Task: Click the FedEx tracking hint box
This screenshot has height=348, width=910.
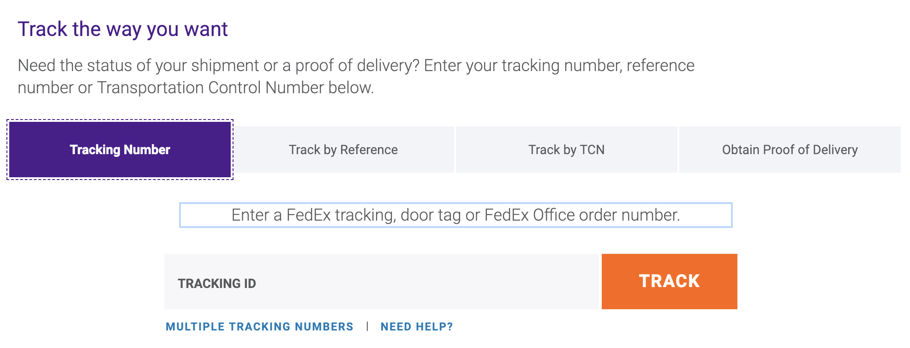Action: point(456,215)
